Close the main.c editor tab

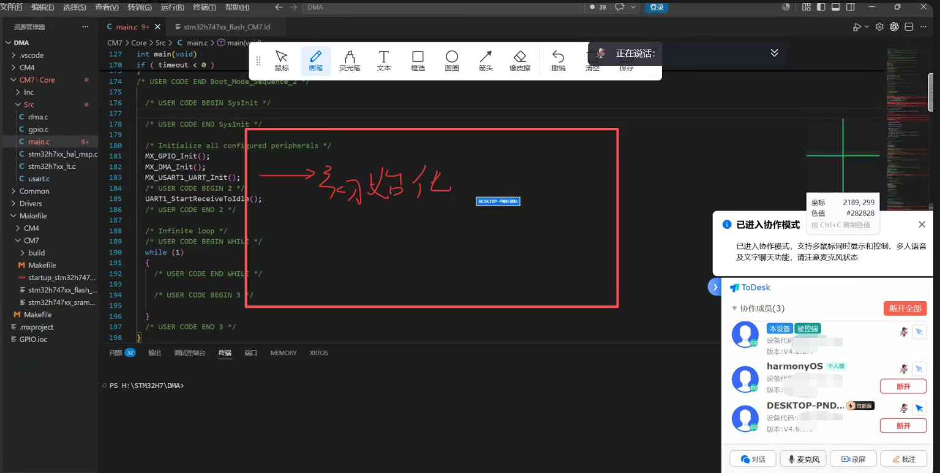(x=157, y=27)
